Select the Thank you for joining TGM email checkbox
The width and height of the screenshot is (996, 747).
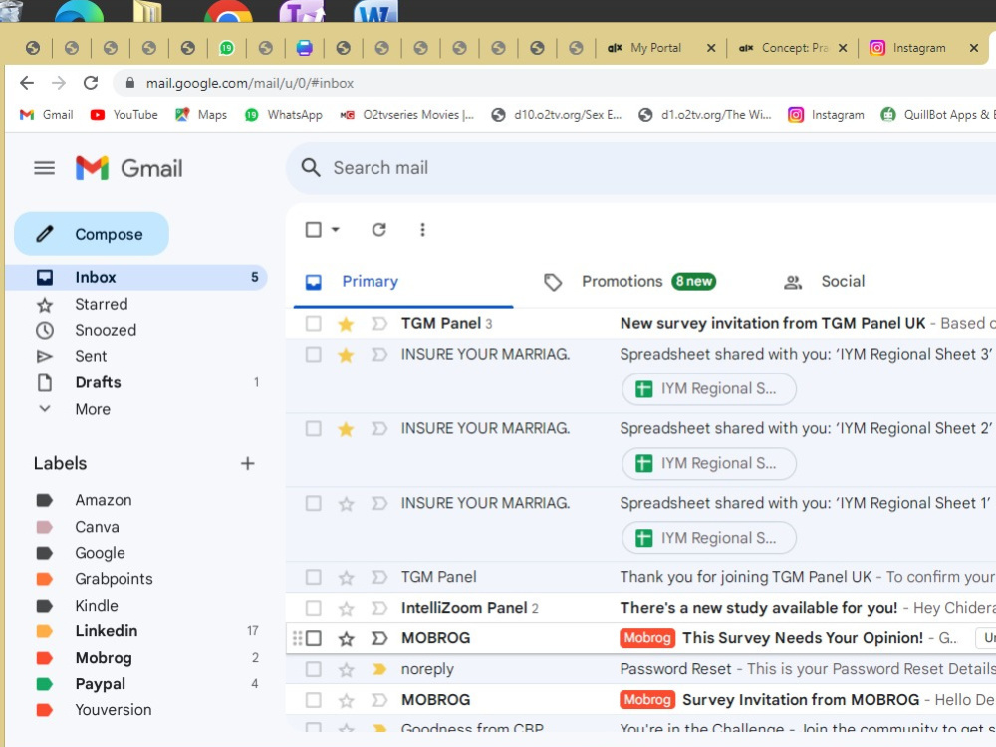313,578
